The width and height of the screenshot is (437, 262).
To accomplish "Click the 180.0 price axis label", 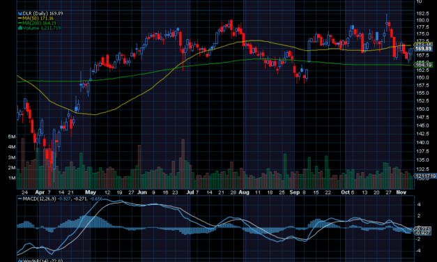I will click(x=422, y=20).
